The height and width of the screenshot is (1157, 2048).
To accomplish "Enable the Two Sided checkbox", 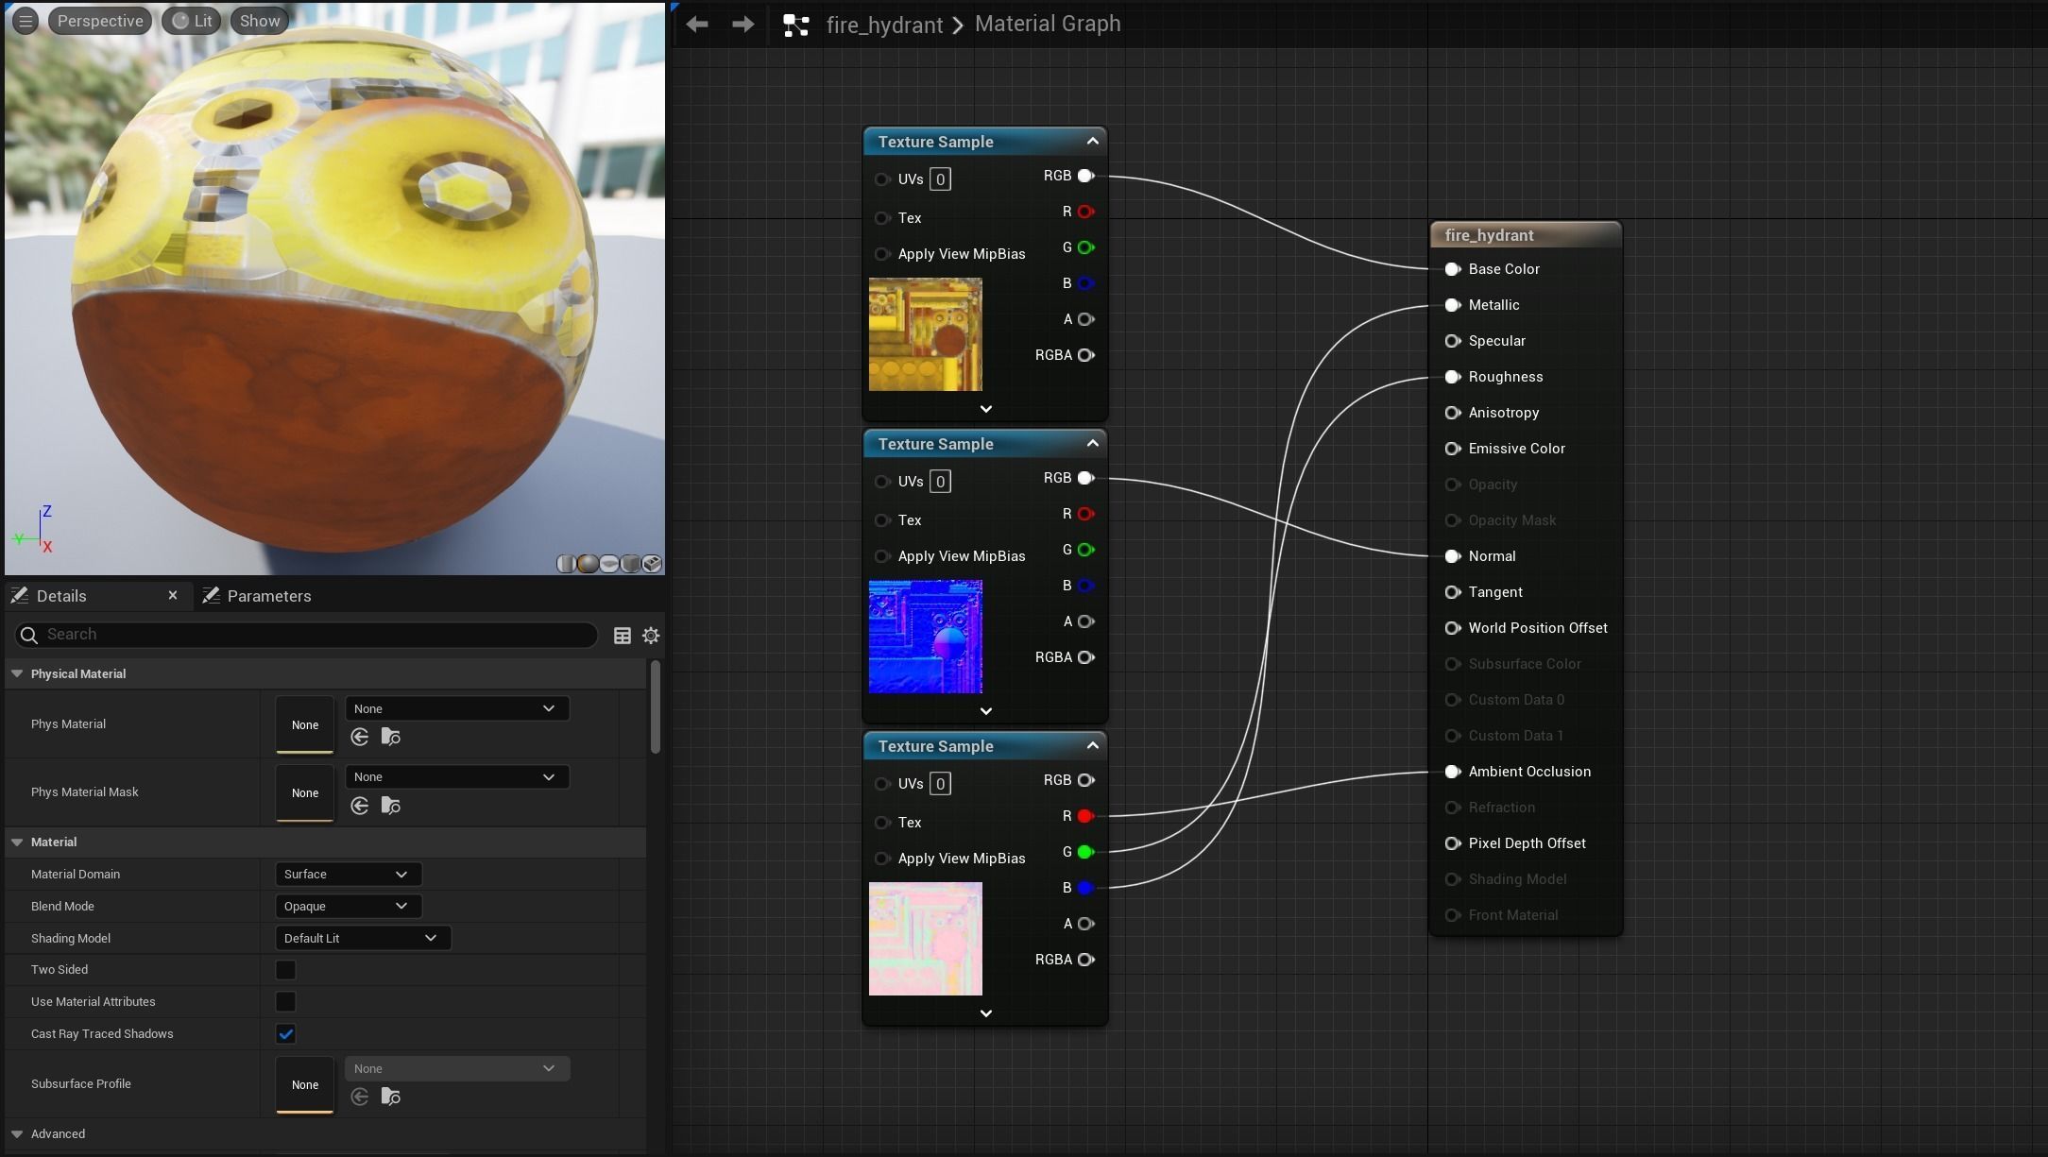I will (285, 970).
